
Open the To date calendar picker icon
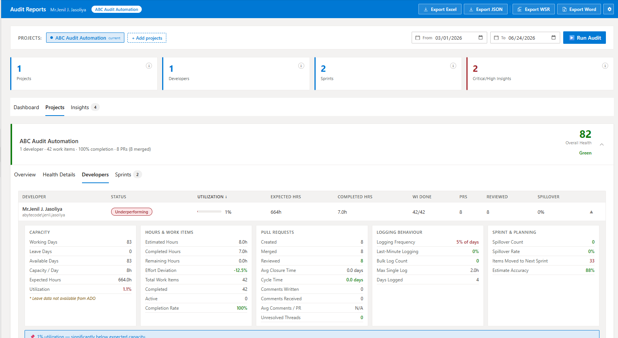coord(554,37)
